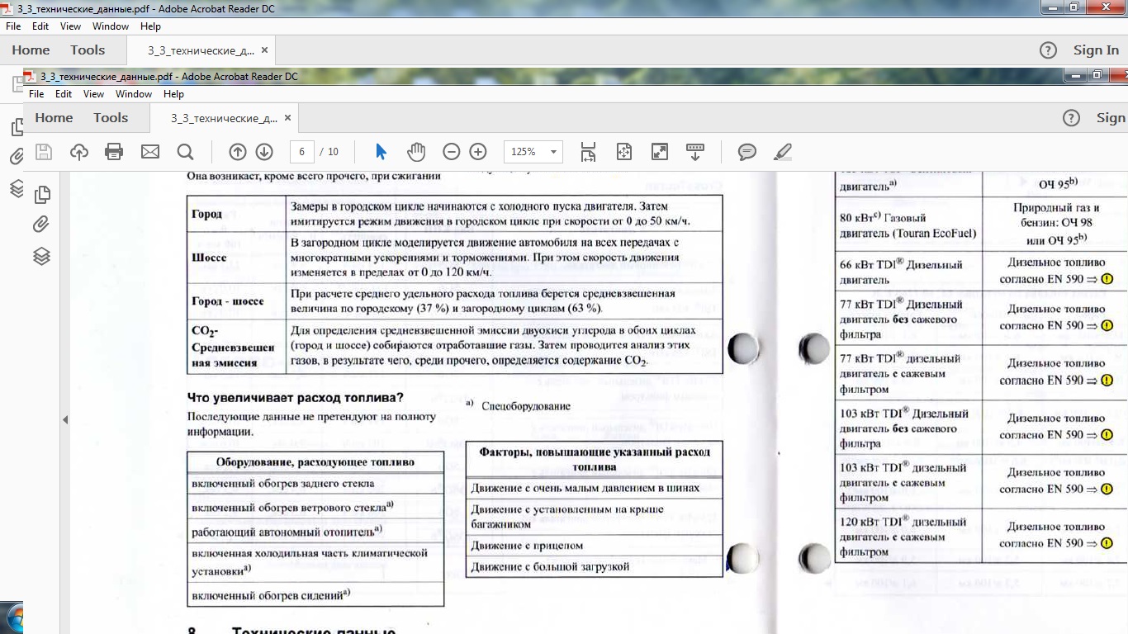Screen dimensions: 1128x634
Task: Click the envelope Send by email icon
Action: 149,152
